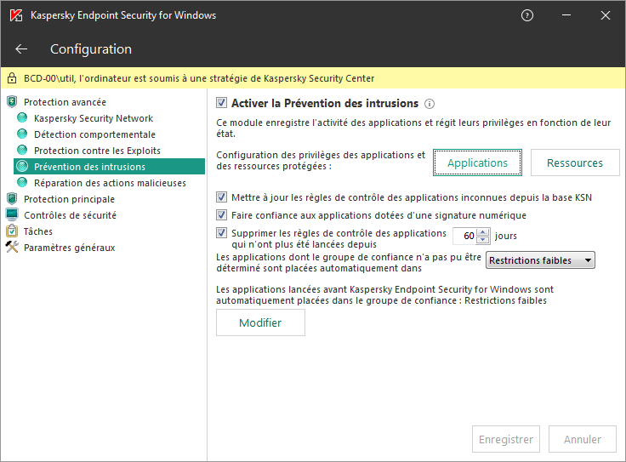The image size is (626, 462).
Task: Click the Contrôles de sécurité monitor icon
Action: click(x=12, y=215)
